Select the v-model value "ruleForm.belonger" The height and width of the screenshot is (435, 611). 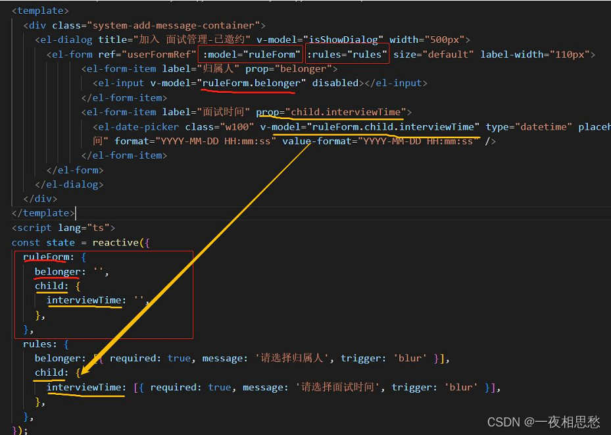[251, 83]
